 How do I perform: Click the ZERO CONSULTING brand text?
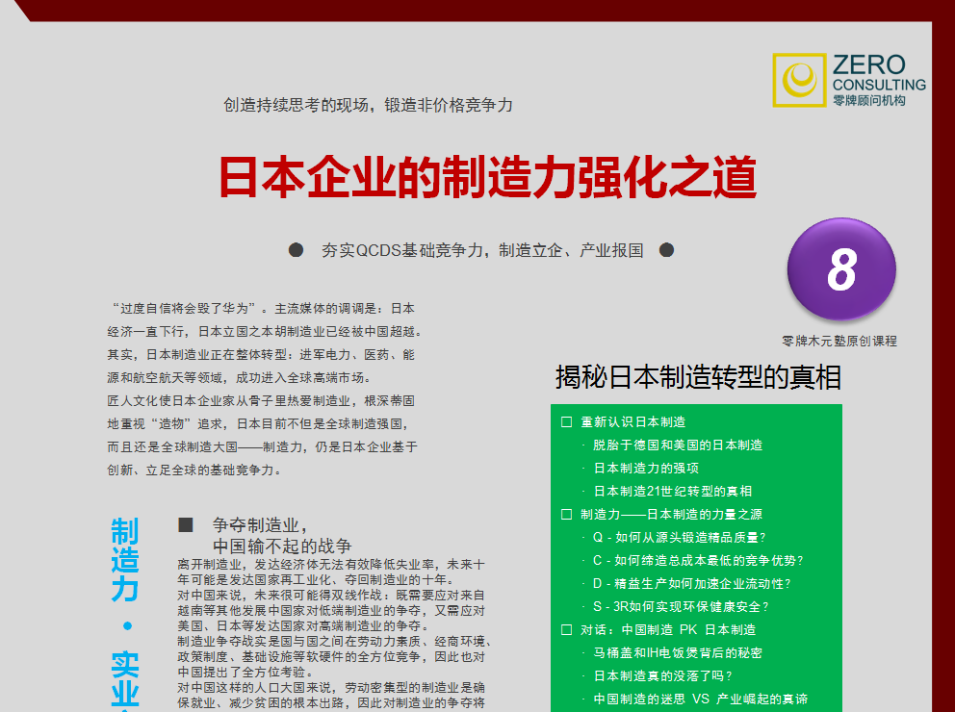879,75
